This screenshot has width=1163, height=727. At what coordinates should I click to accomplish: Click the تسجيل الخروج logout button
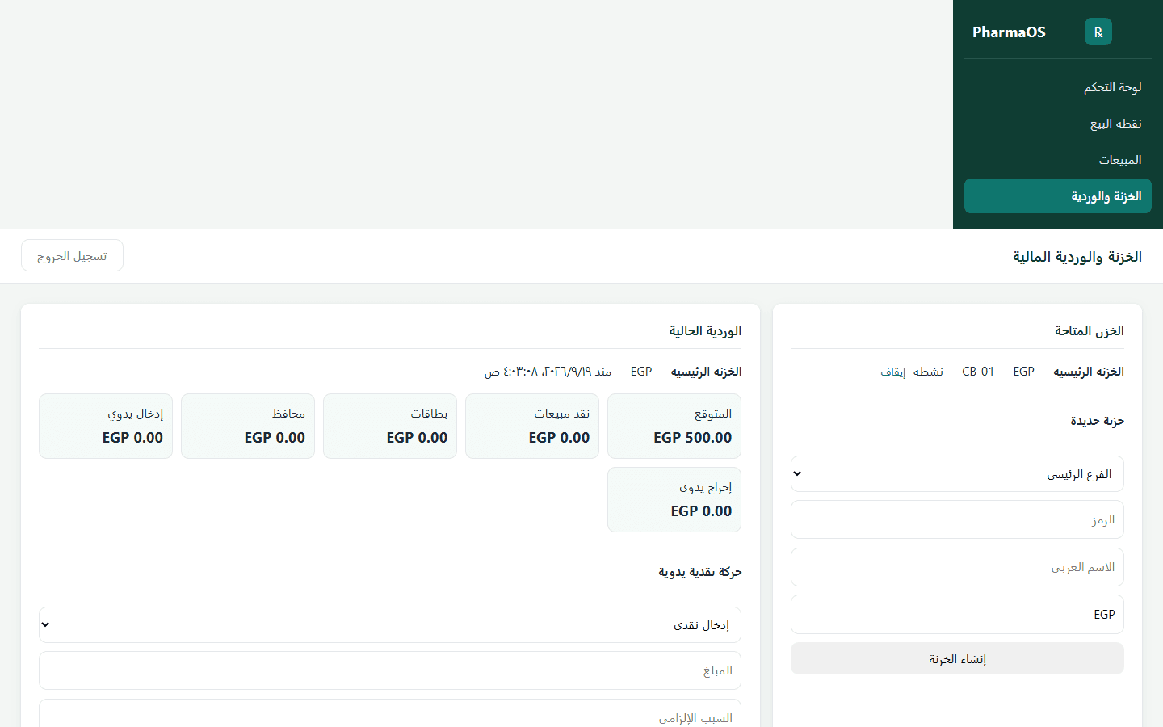pos(72,256)
